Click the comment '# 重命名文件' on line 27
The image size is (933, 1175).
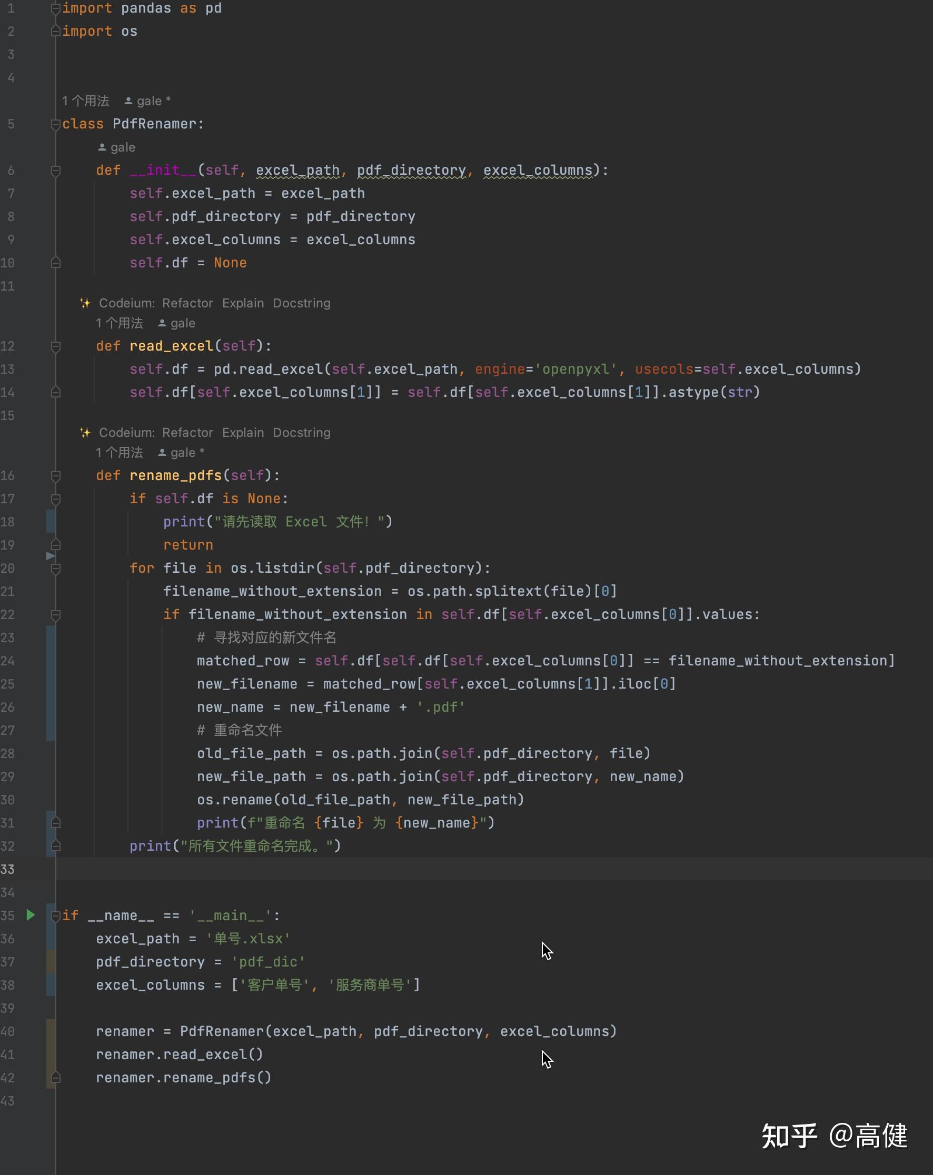pyautogui.click(x=239, y=730)
